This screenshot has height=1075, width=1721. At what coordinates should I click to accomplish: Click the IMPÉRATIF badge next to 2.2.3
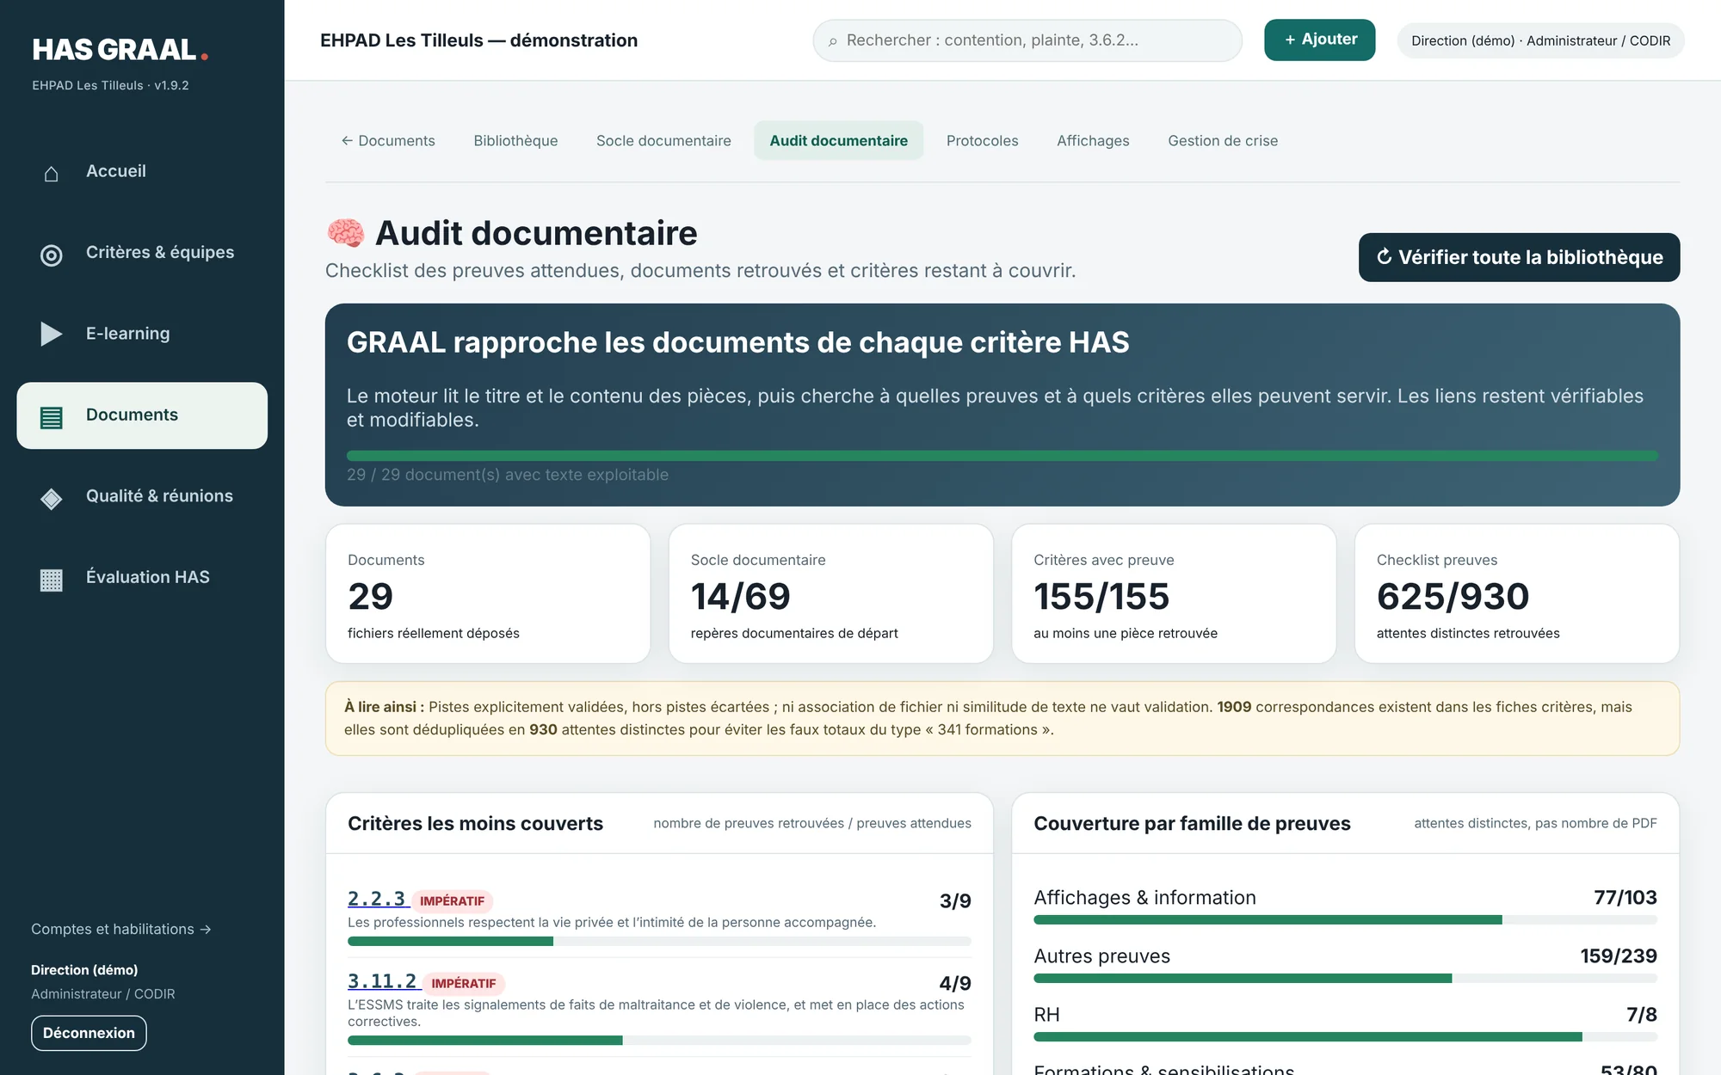pos(453,900)
